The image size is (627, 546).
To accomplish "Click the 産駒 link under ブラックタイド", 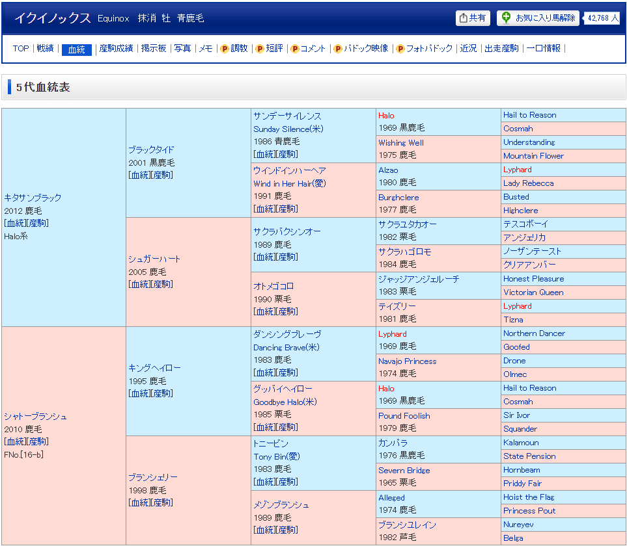I will pos(162,175).
